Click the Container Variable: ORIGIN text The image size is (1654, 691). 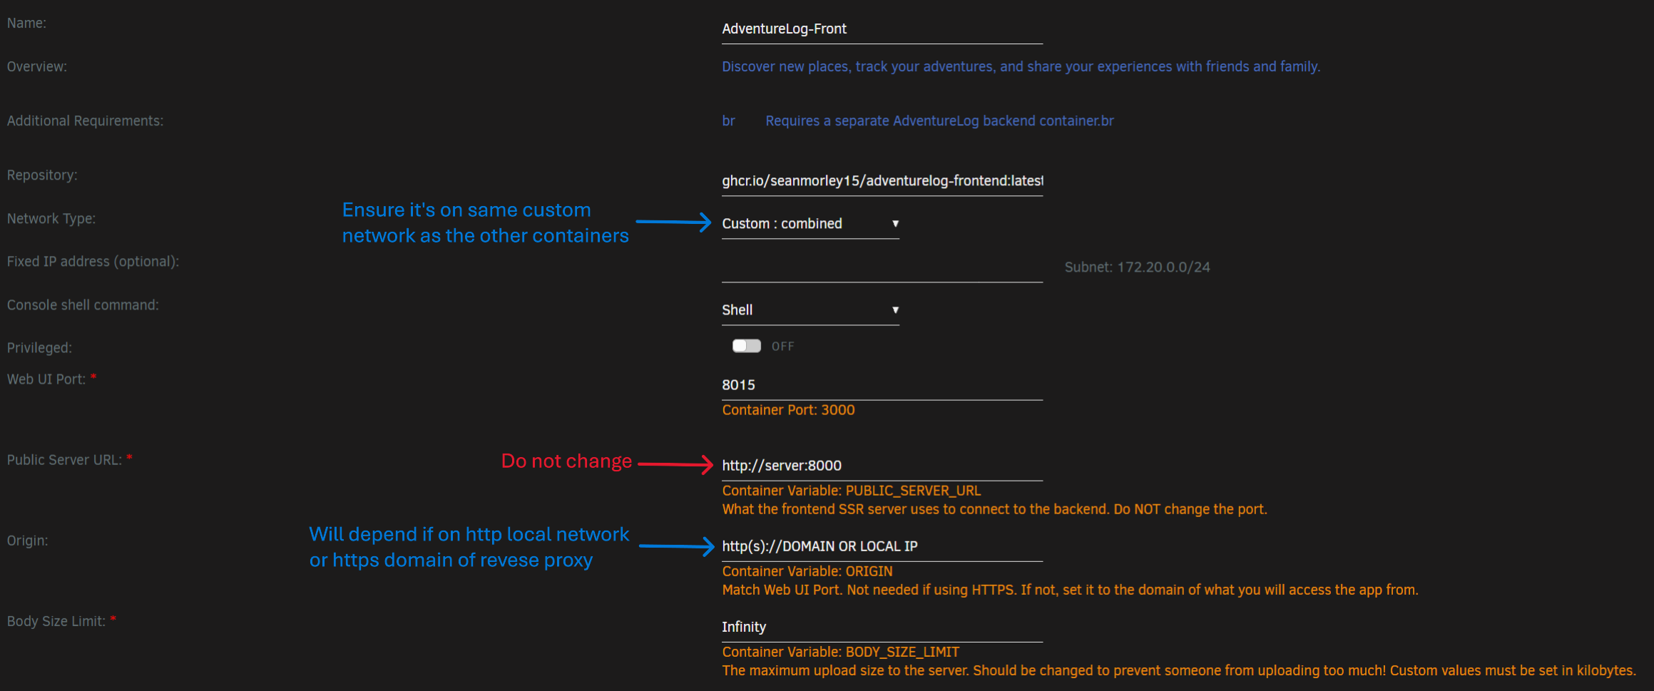[807, 571]
